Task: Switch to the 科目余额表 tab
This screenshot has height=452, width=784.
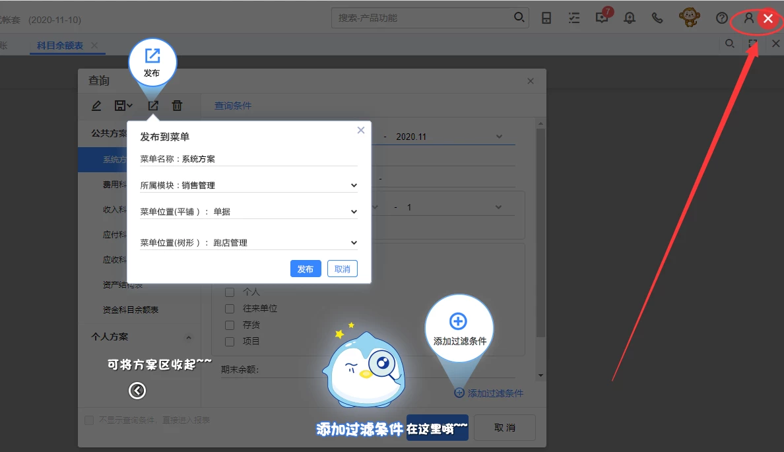Action: click(60, 46)
